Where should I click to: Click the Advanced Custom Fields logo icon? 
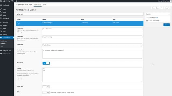(x=17, y=5)
